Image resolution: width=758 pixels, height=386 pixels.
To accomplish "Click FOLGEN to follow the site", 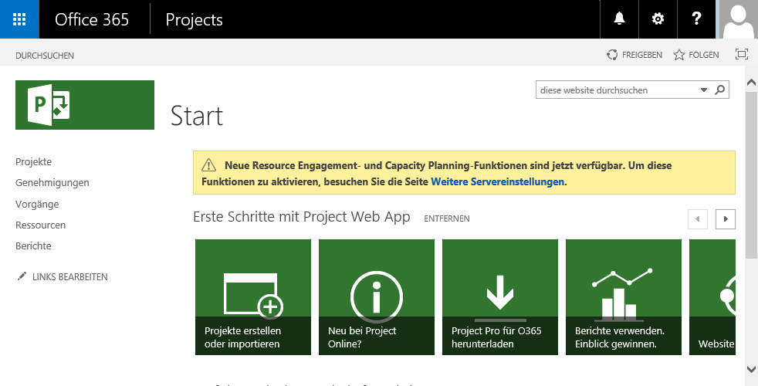I will (696, 55).
